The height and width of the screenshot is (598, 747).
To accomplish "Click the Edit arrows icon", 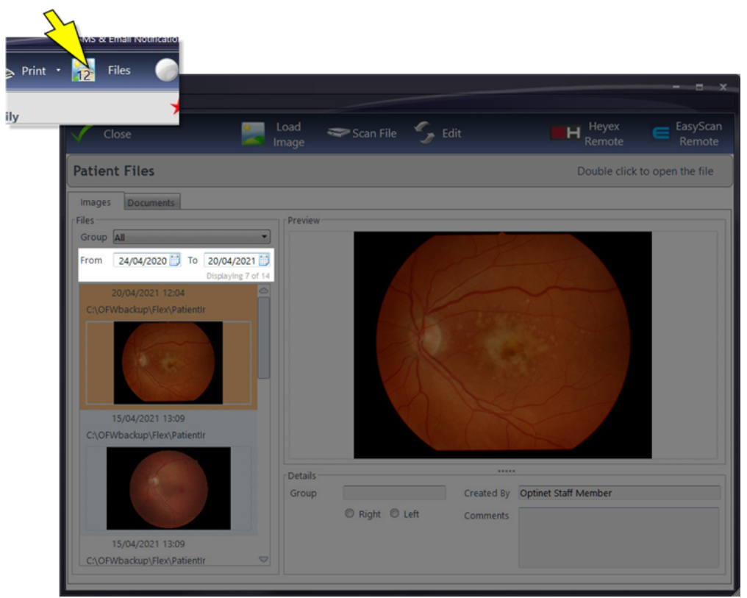I will [x=424, y=132].
